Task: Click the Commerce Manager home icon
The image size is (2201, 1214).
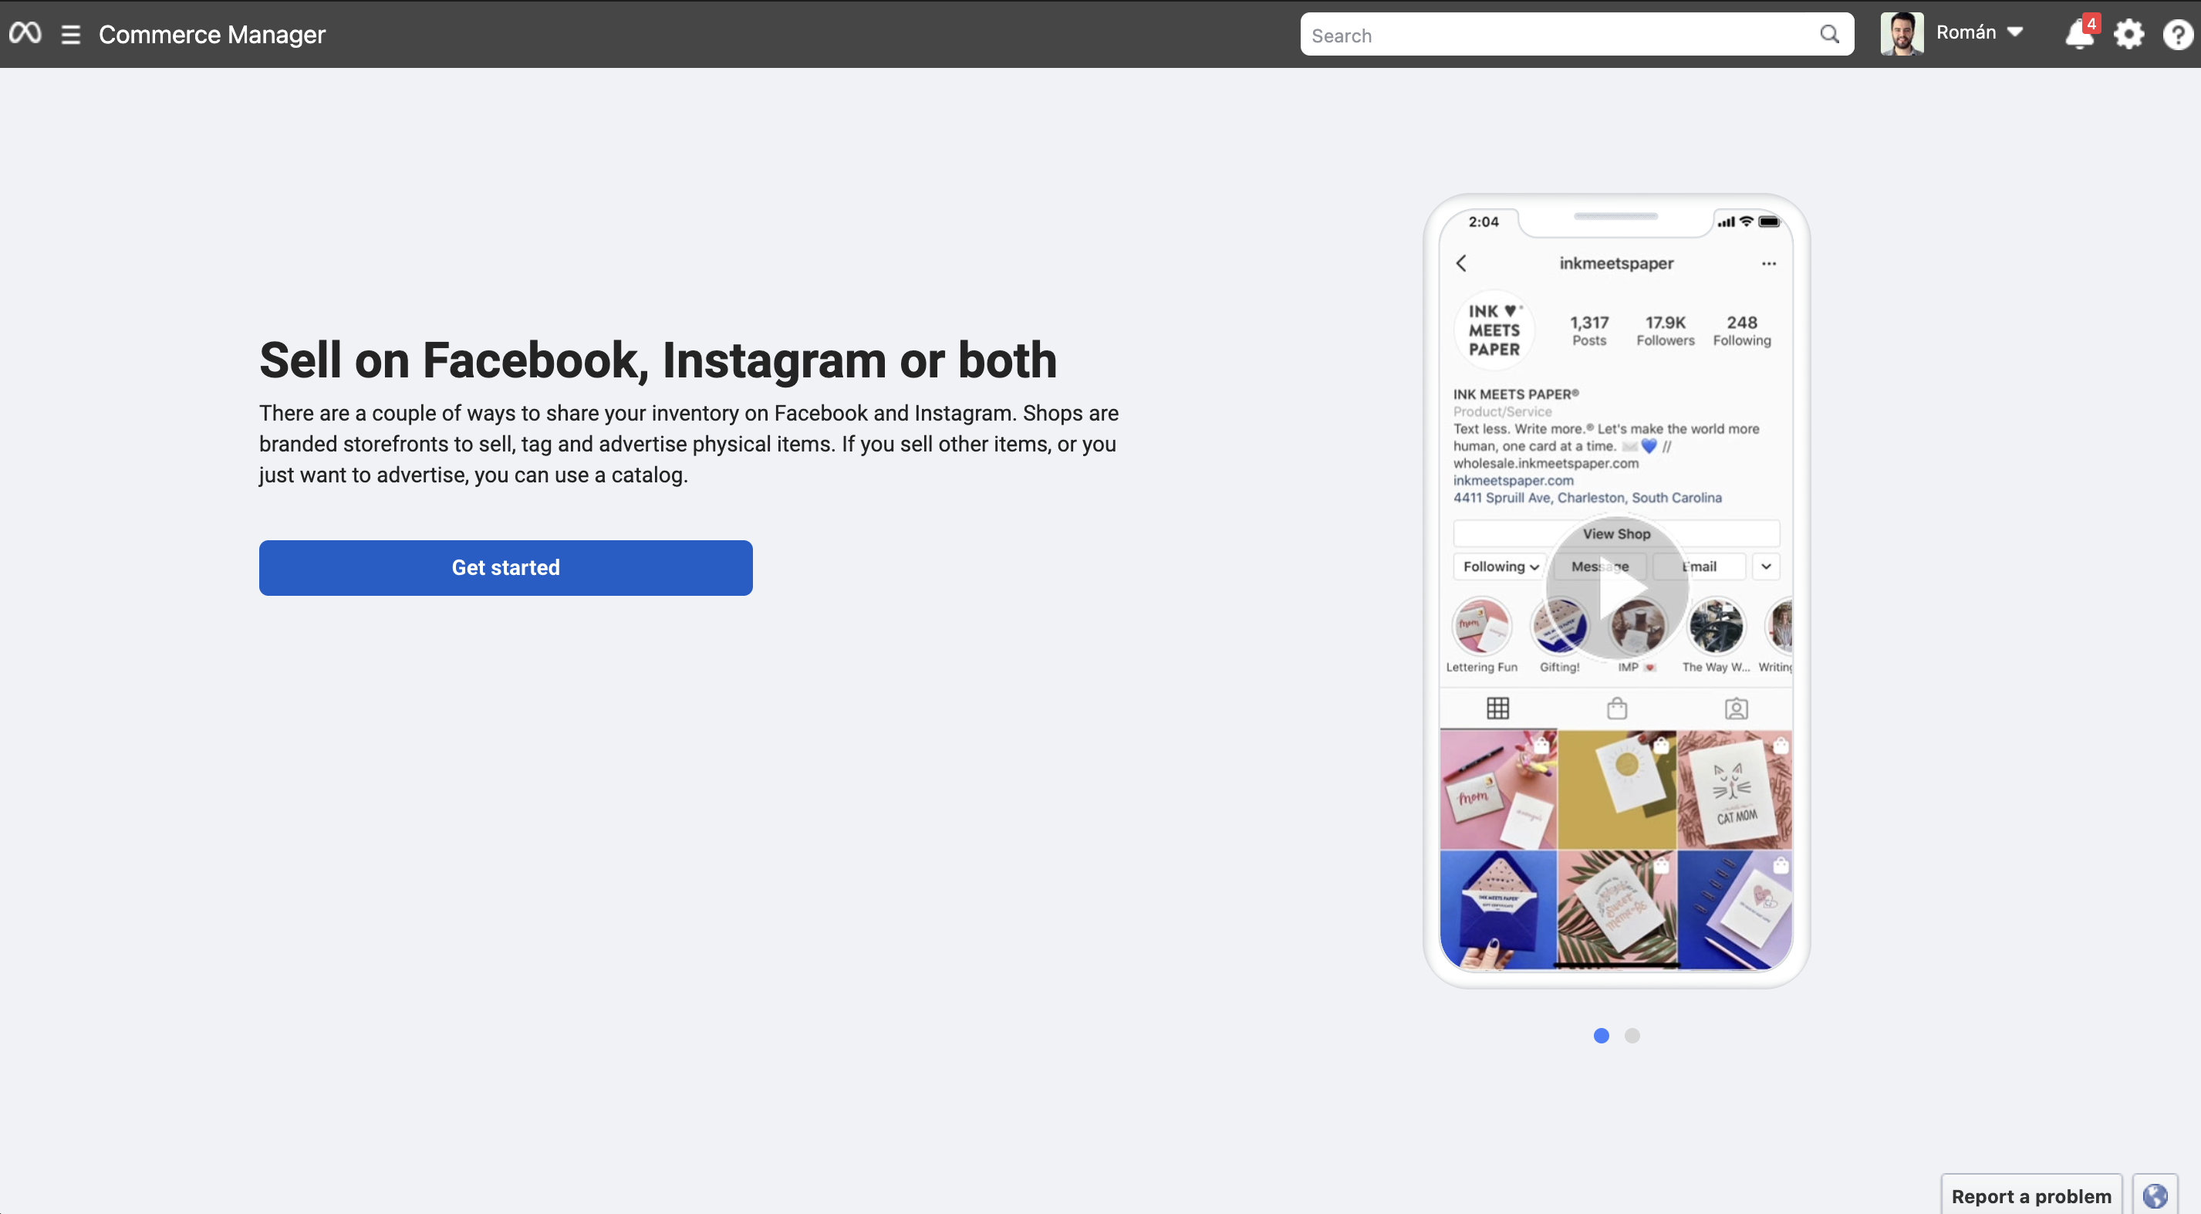Action: pyautogui.click(x=24, y=33)
